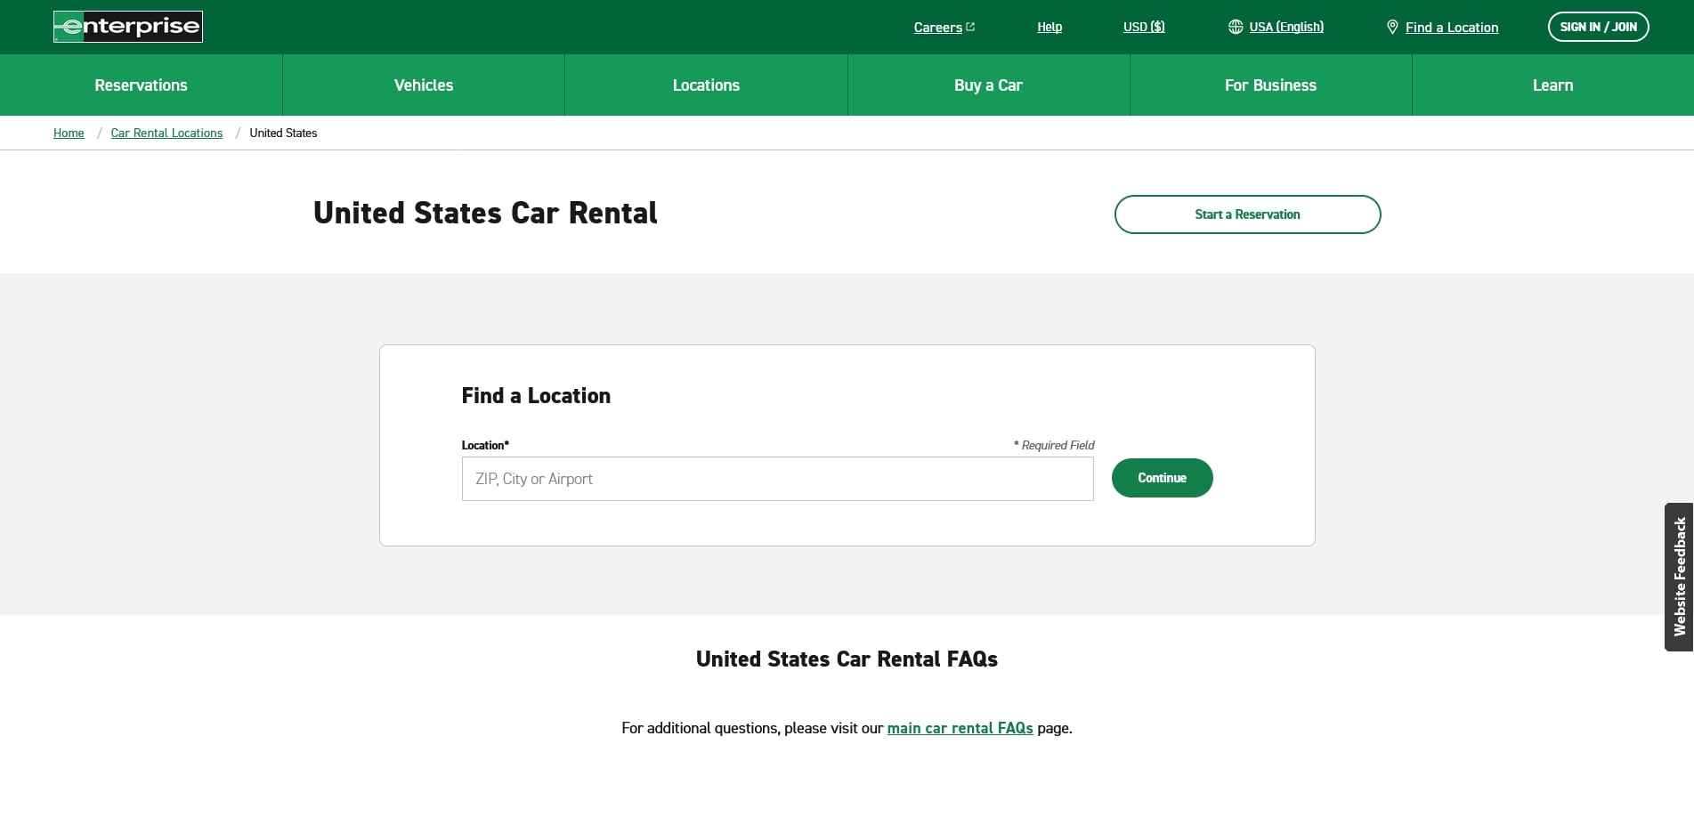Open the Vehicles menu
Screen dimensions: 1694x825
tap(424, 85)
